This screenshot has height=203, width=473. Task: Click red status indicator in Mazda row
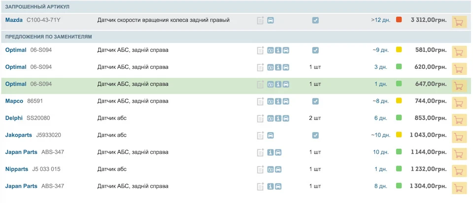pos(399,20)
